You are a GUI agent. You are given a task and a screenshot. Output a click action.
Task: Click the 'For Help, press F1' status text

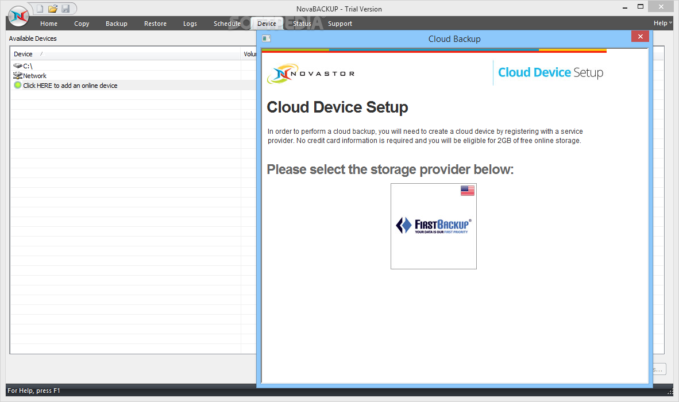[34, 391]
